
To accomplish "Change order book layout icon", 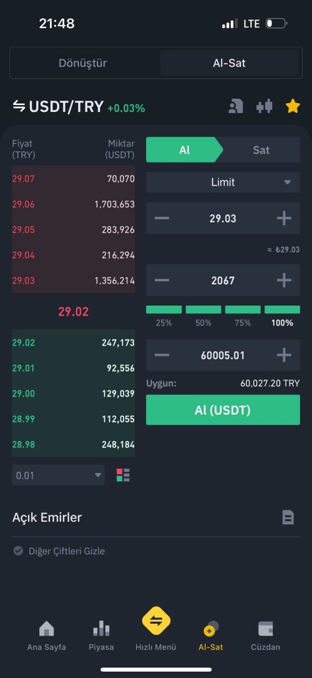I will coord(123,475).
